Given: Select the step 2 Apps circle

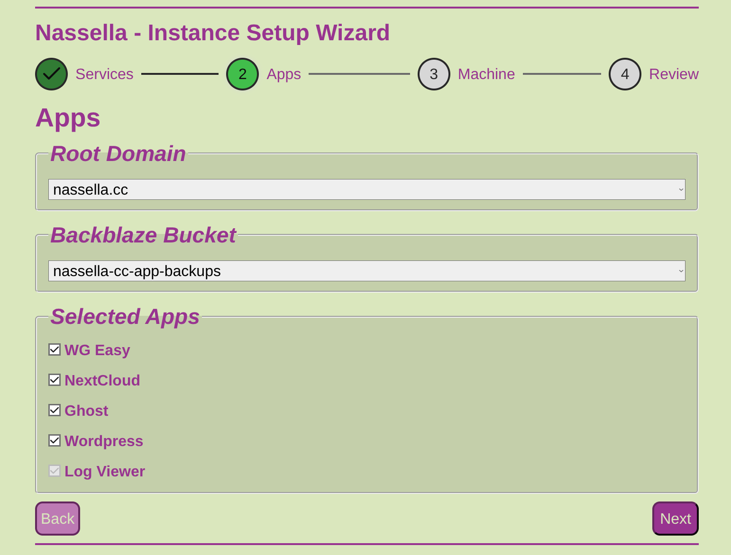Looking at the screenshot, I should click(x=242, y=74).
